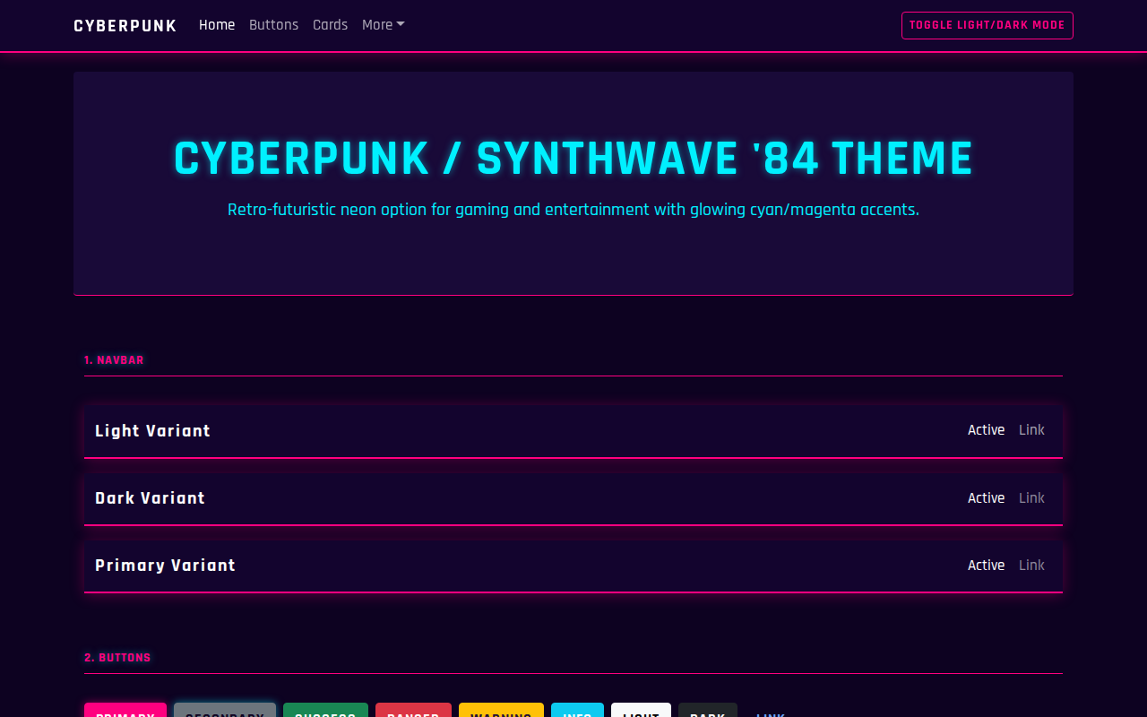Click the '1. NAVBAR' section heading
1147x717 pixels.
tap(114, 360)
